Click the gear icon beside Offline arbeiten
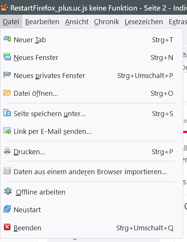The image size is (187, 242). tap(8, 191)
